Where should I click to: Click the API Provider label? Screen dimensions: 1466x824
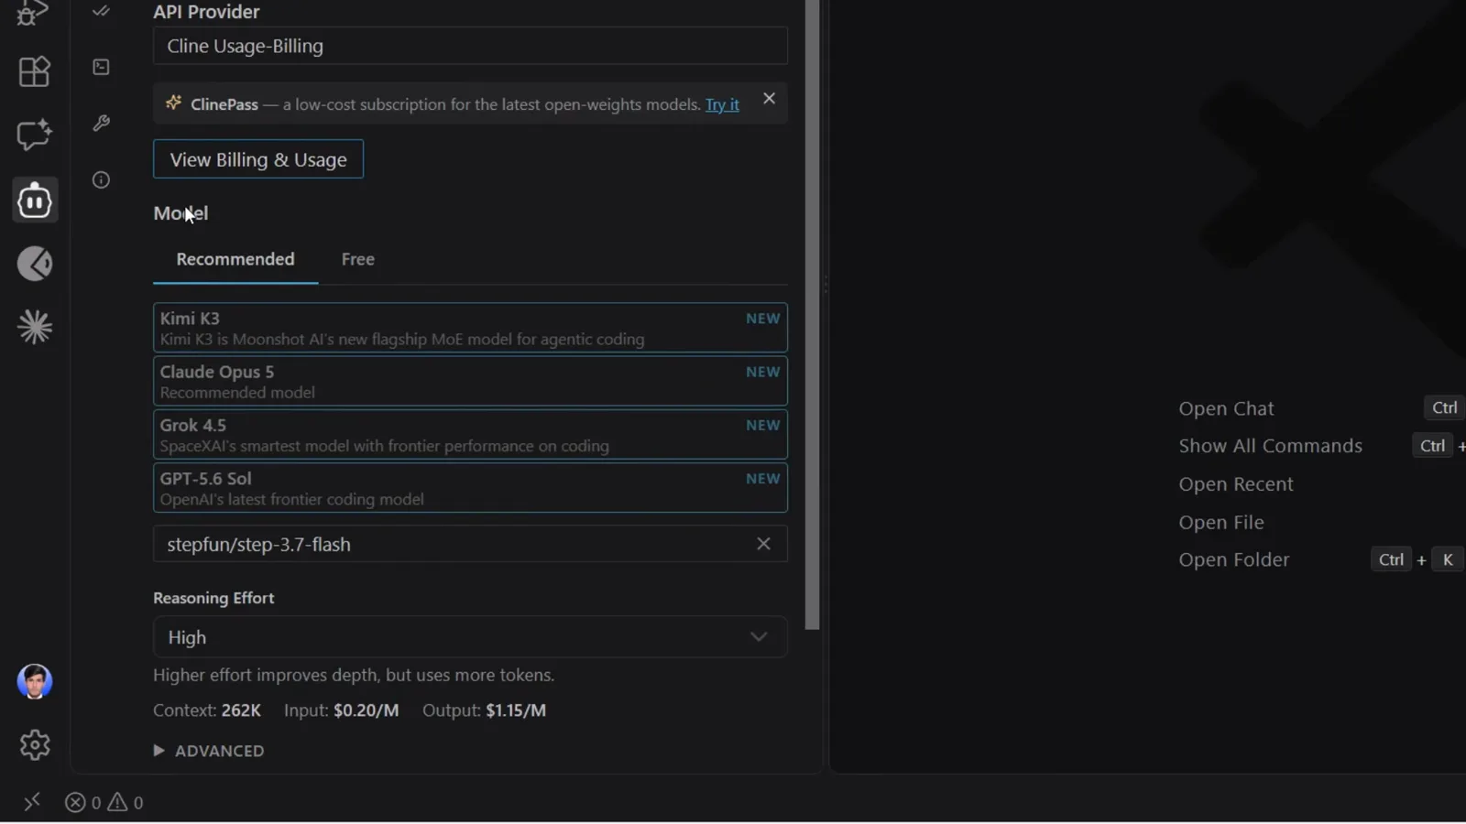pyautogui.click(x=206, y=12)
